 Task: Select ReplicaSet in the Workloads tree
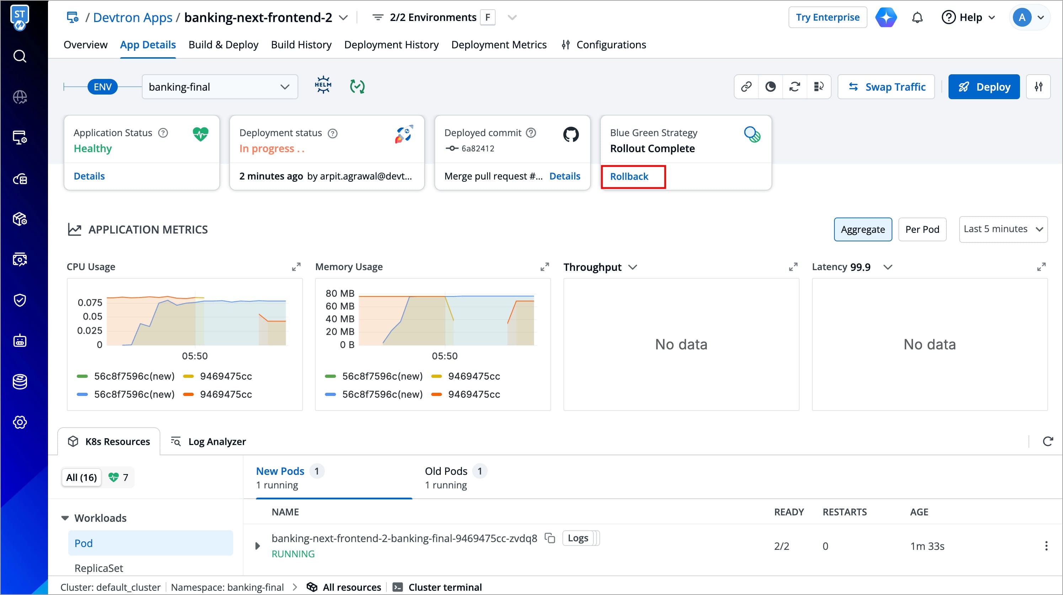point(98,568)
